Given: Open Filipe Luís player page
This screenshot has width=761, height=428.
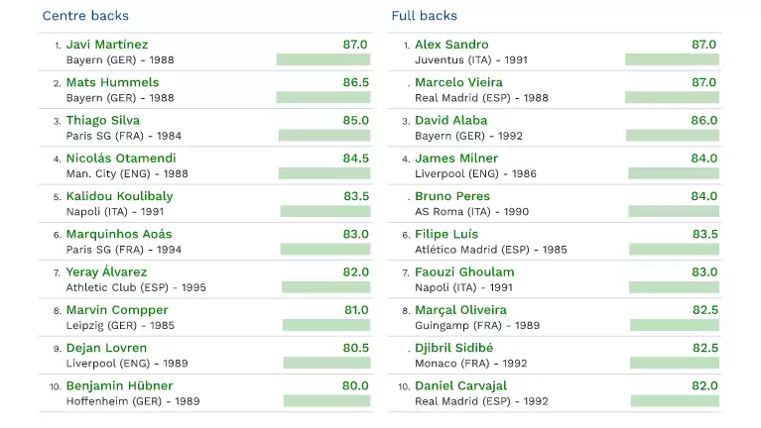Looking at the screenshot, I should 446,234.
